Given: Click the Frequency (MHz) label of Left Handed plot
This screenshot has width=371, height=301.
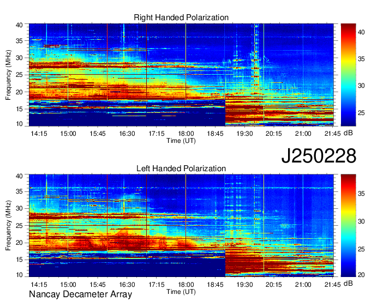Looking at the screenshot, I should click(x=8, y=226).
